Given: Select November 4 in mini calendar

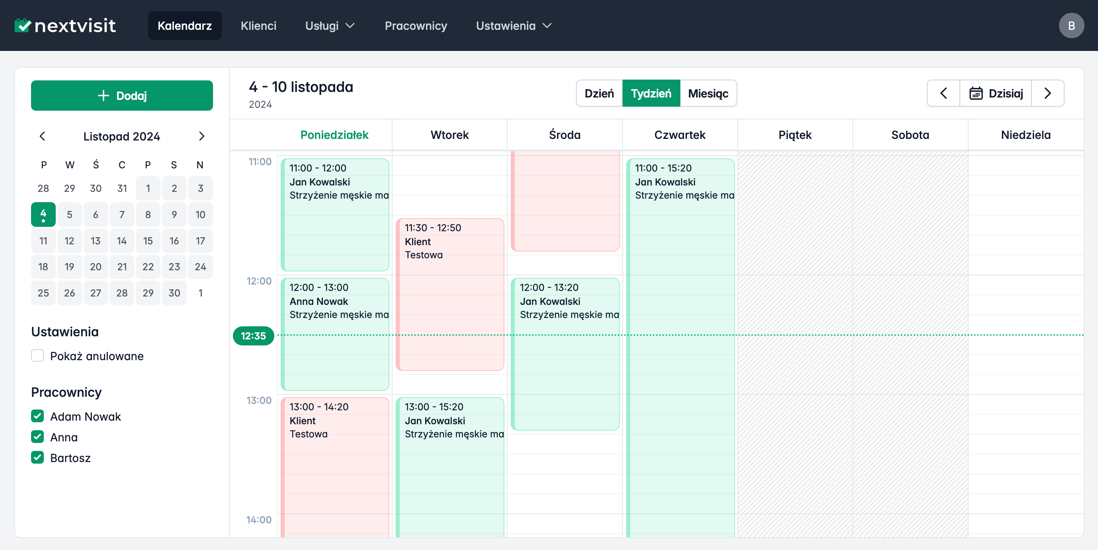Looking at the screenshot, I should coord(43,214).
